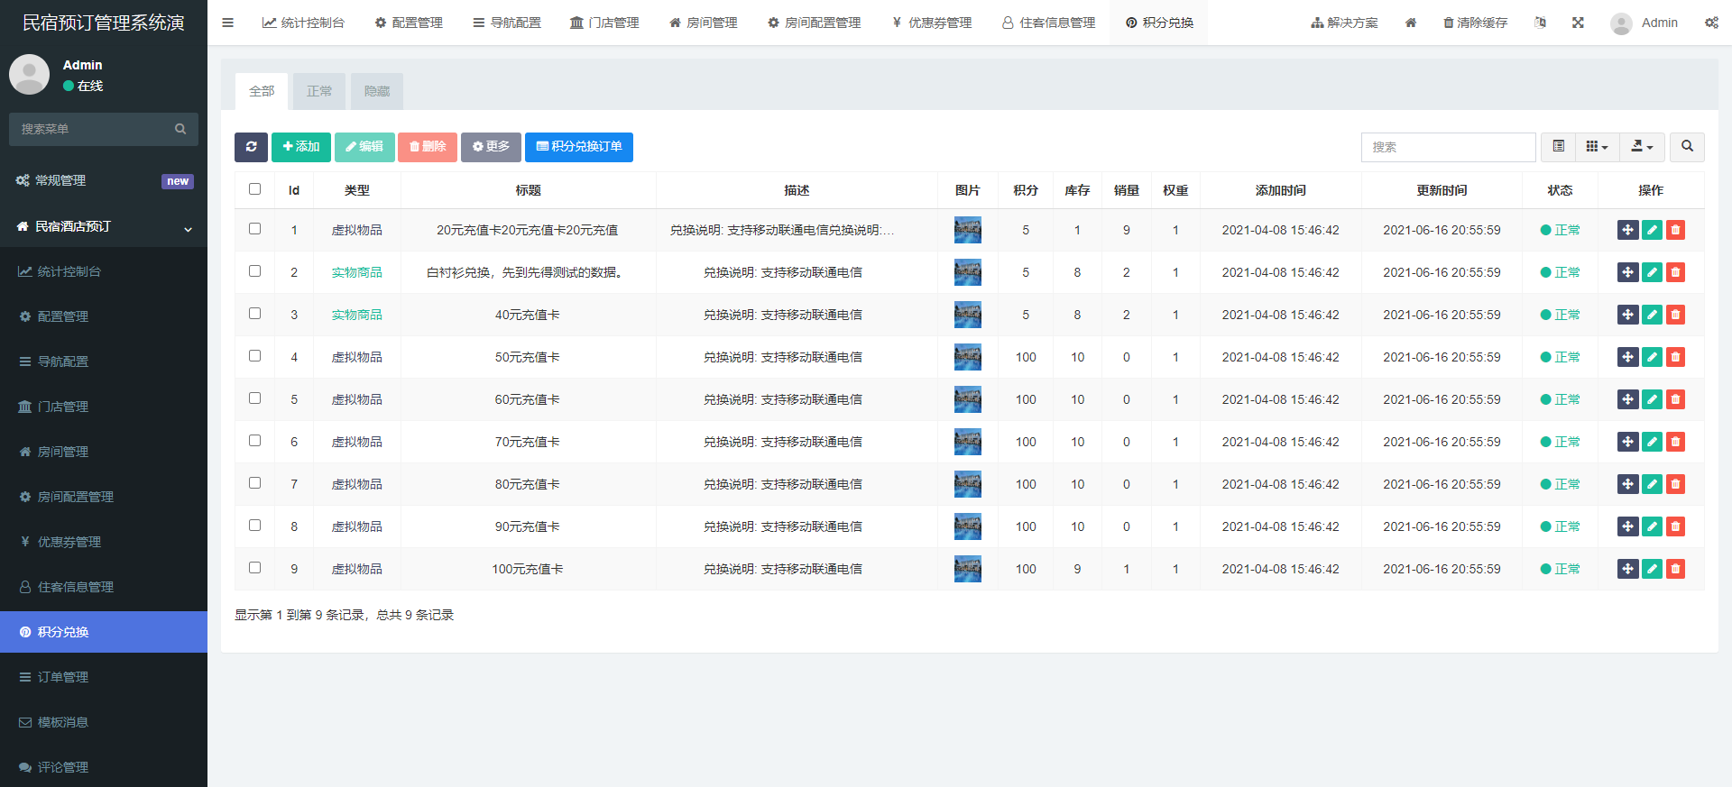Open the column visibility dropdown
The width and height of the screenshot is (1732, 787).
(1597, 147)
